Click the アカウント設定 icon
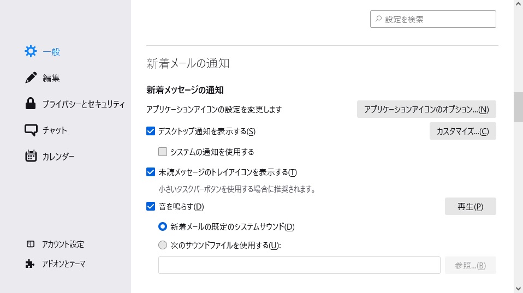 point(31,244)
